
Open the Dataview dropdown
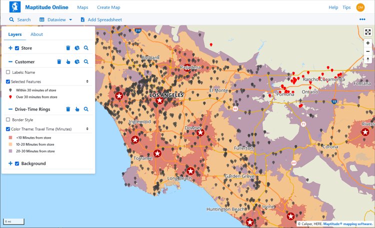click(x=55, y=20)
